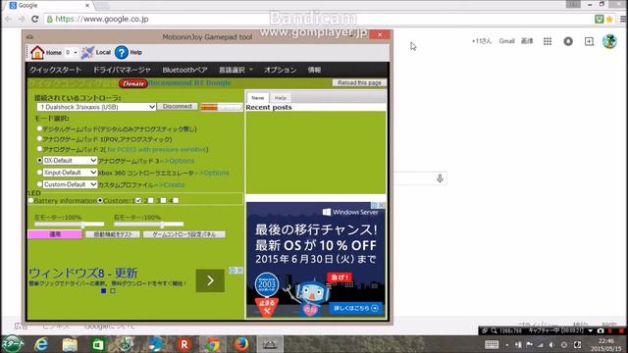628x353 pixels.
Task: Select the Custom LED radio
Action: pos(100,200)
